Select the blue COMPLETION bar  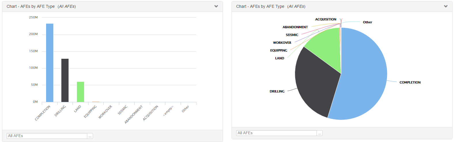click(50, 63)
